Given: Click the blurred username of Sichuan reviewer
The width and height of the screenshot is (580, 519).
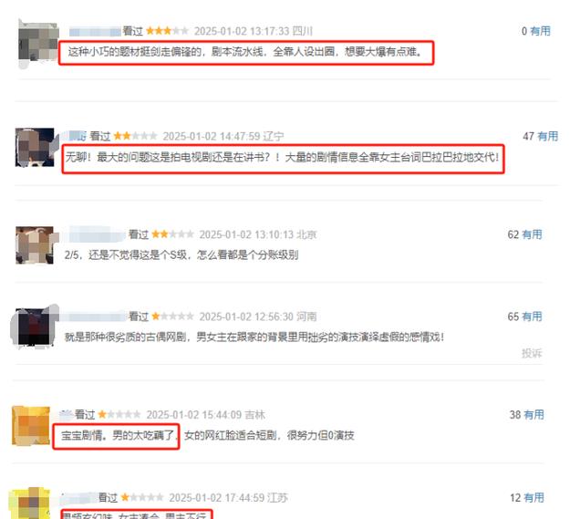Looking at the screenshot, I should pyautogui.click(x=95, y=31).
